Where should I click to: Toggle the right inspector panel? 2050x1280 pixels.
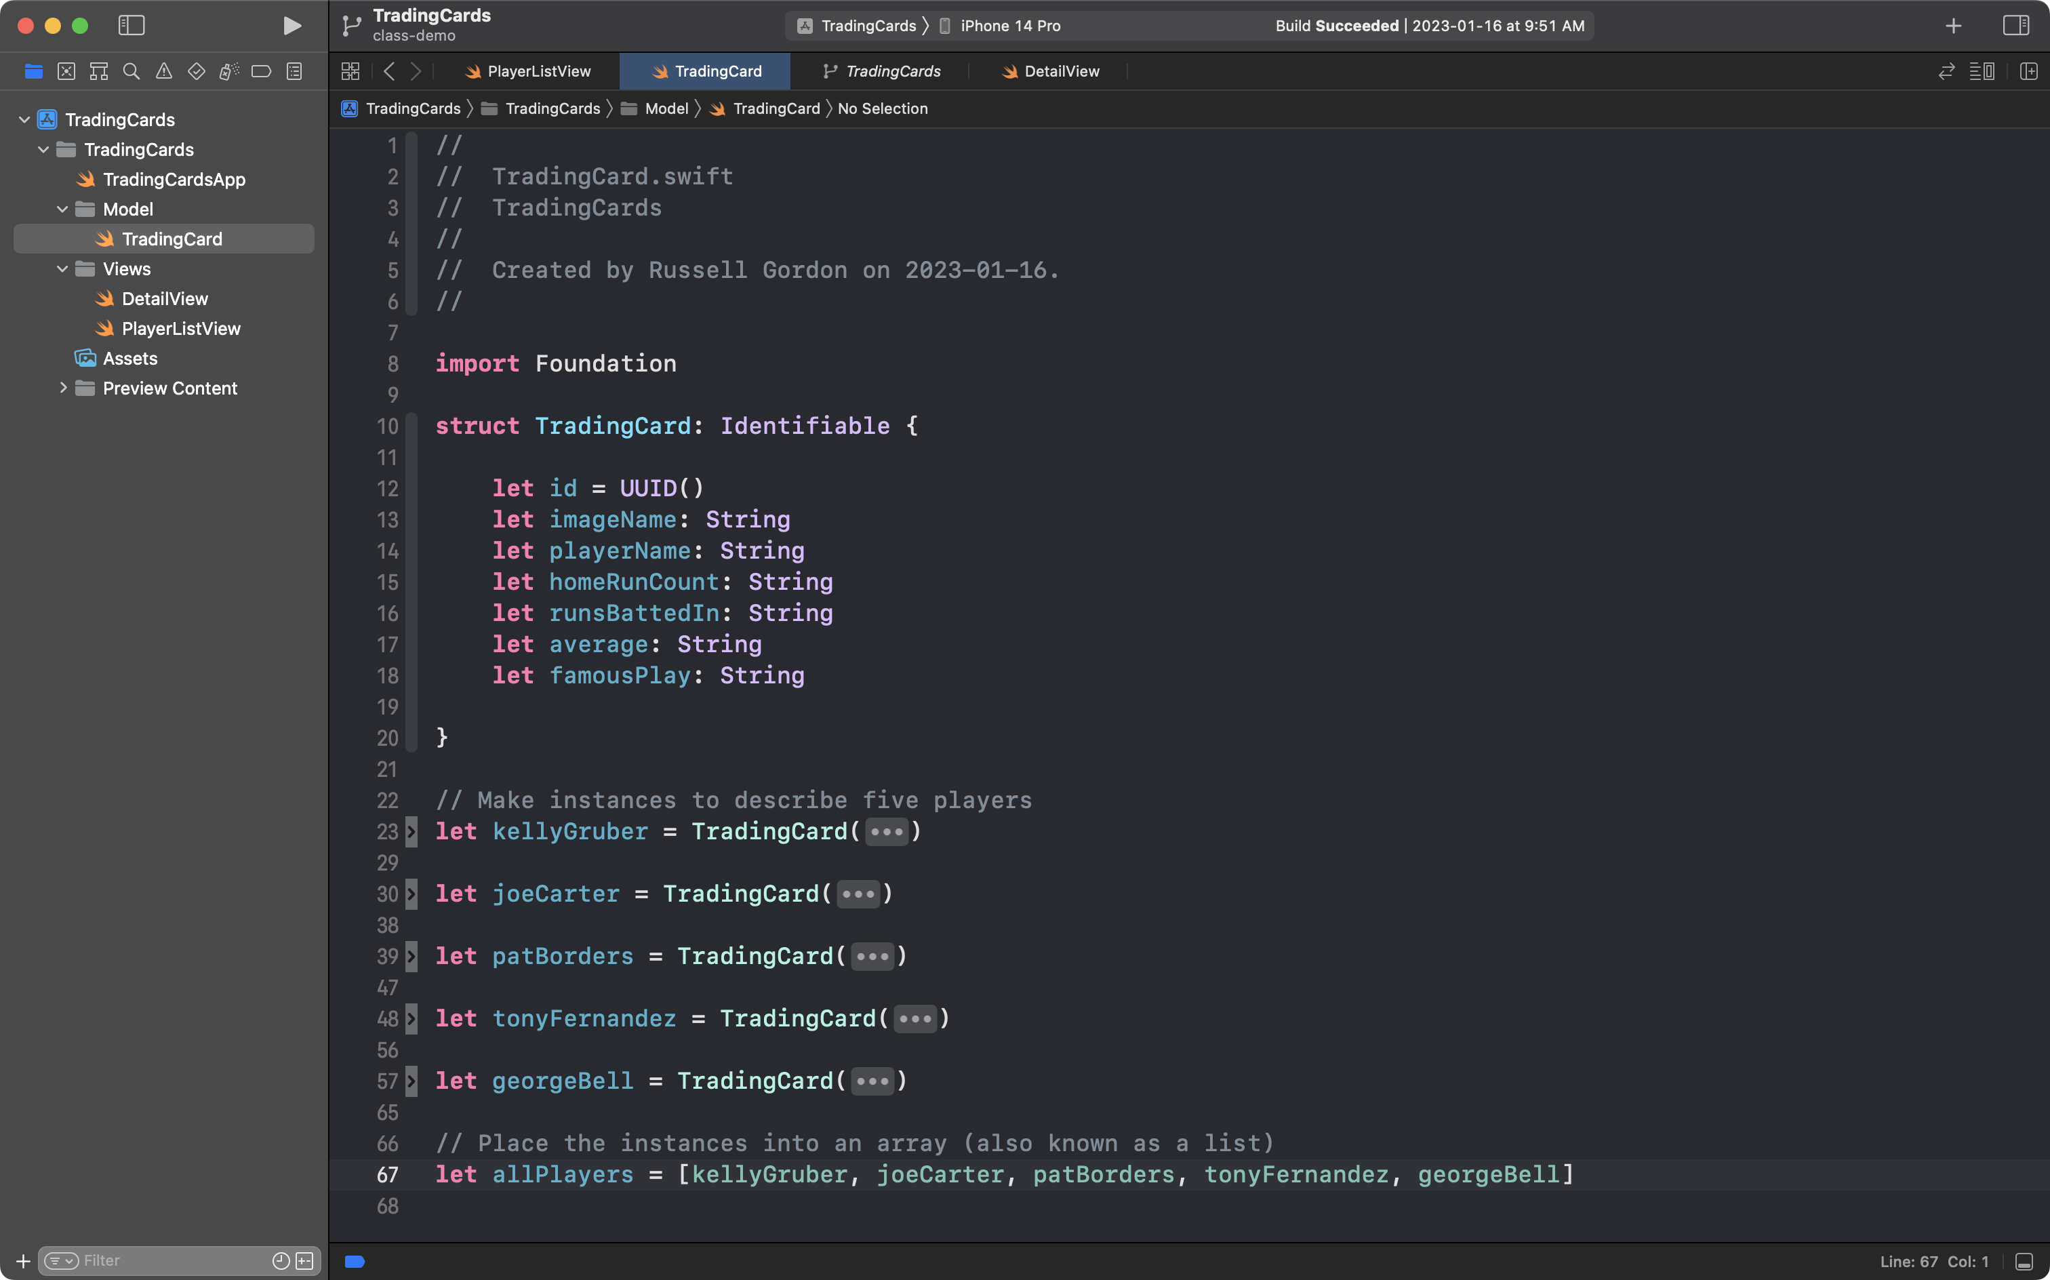click(x=2017, y=25)
